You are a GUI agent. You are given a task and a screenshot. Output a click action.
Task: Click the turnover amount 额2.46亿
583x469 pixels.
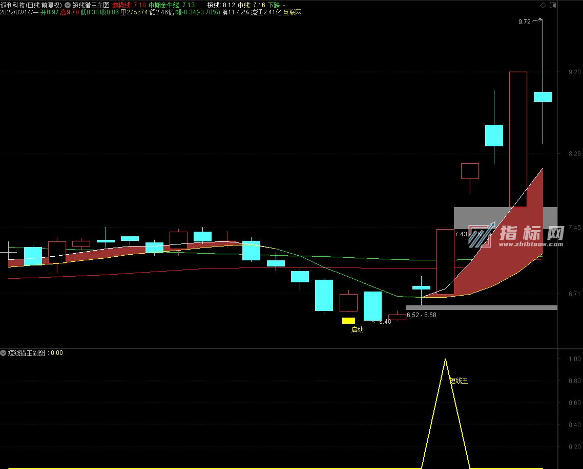pyautogui.click(x=161, y=12)
